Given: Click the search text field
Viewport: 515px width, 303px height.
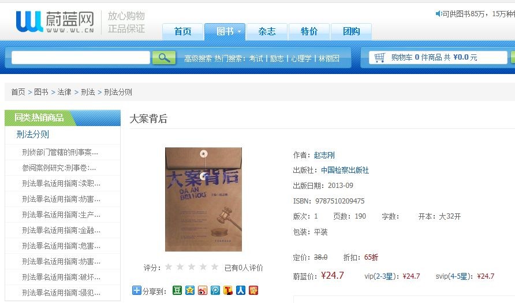Looking at the screenshot, I should click(x=80, y=58).
